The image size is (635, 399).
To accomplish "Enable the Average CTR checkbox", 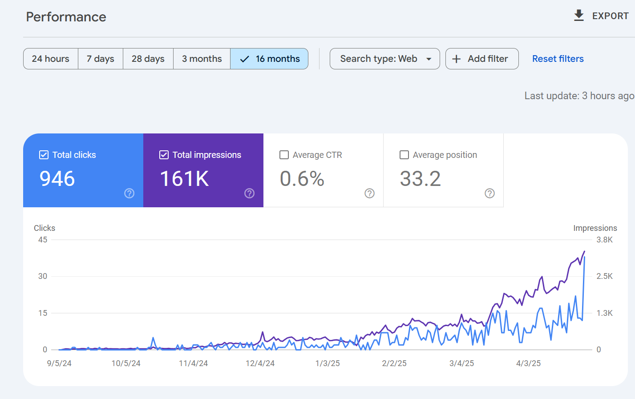I will pyautogui.click(x=284, y=155).
